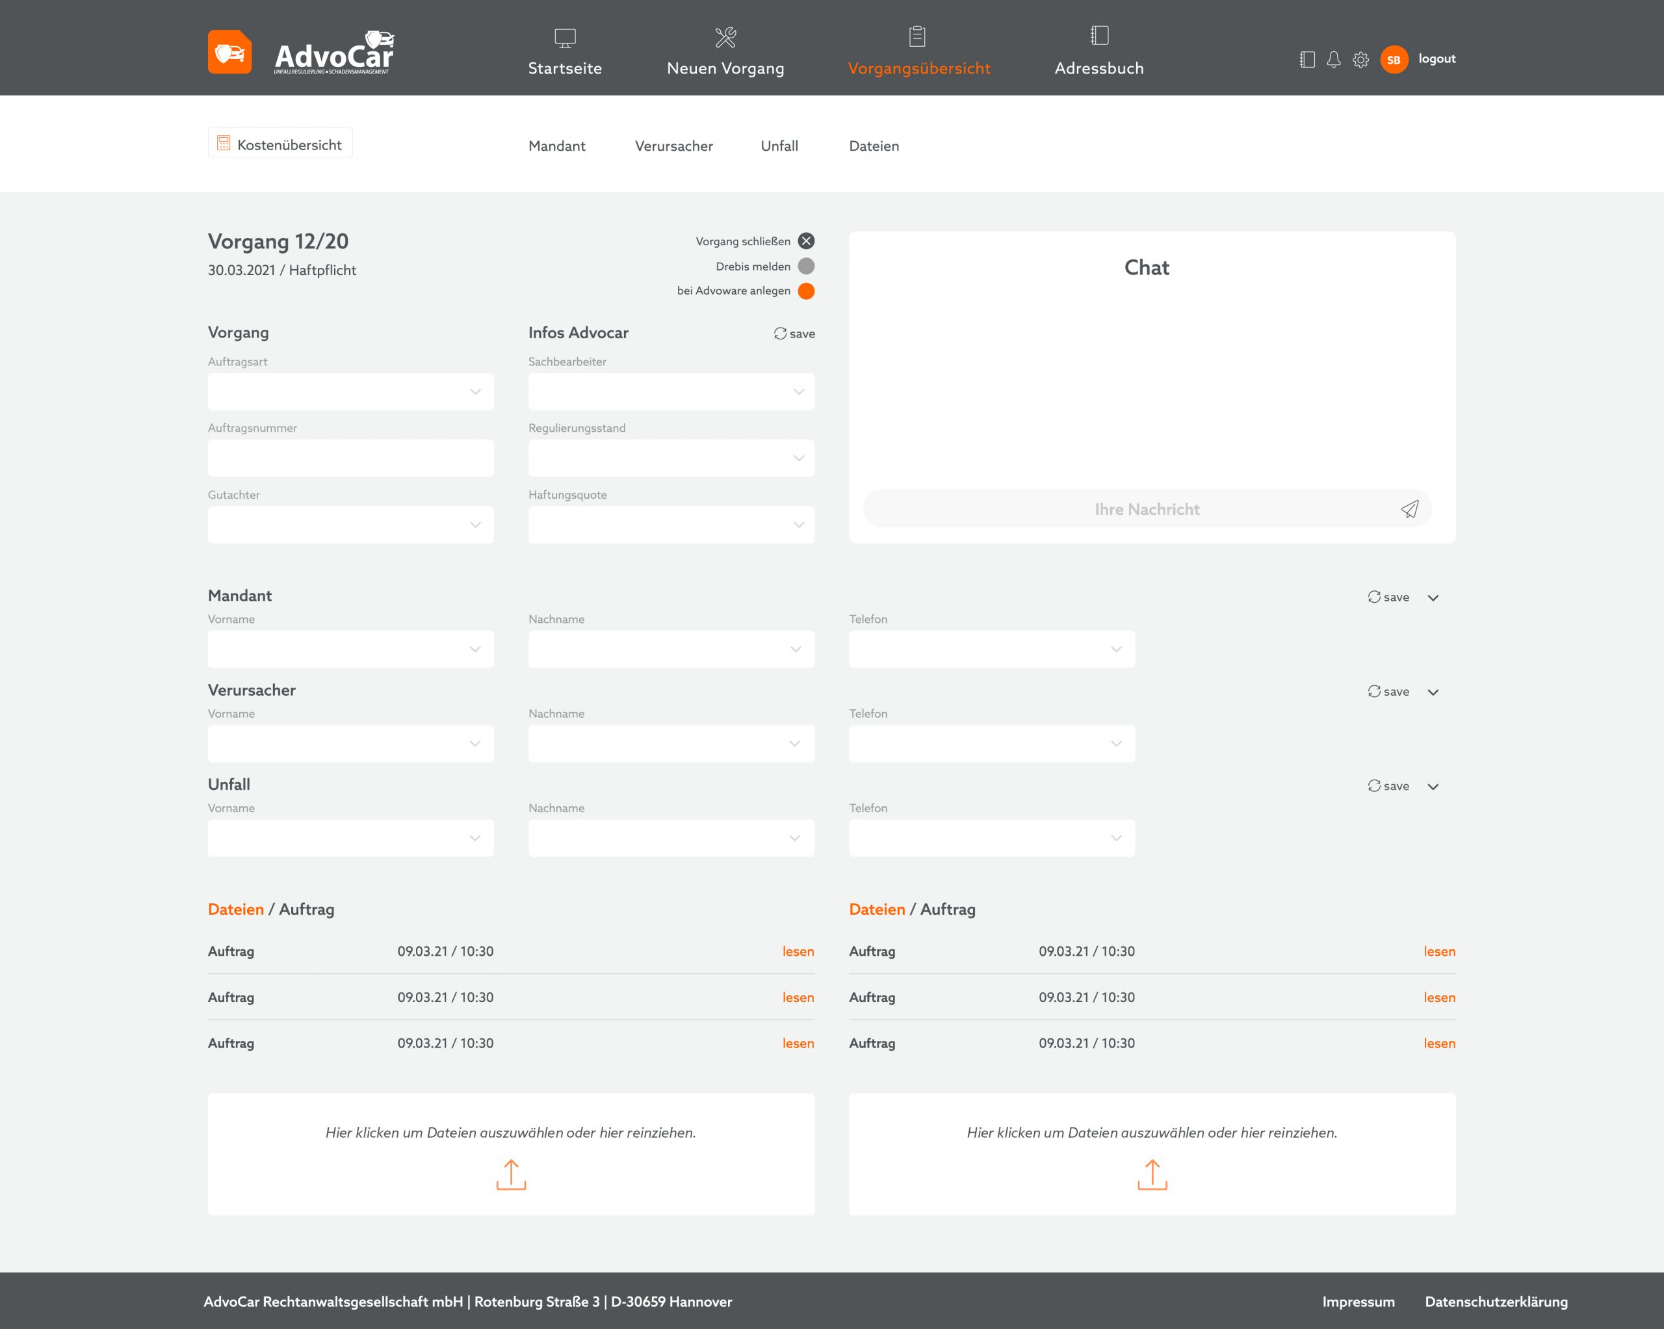1664x1329 pixels.
Task: Click the Vorgang schließen X circle
Action: [x=806, y=241]
